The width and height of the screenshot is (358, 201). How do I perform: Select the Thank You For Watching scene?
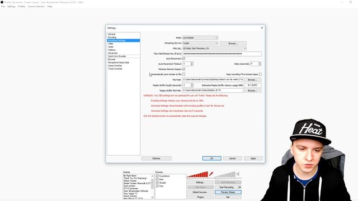137,178
